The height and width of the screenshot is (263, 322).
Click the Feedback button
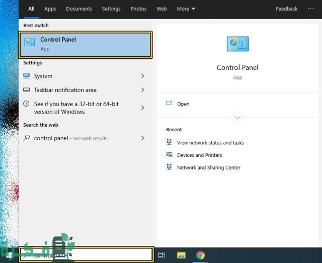286,9
